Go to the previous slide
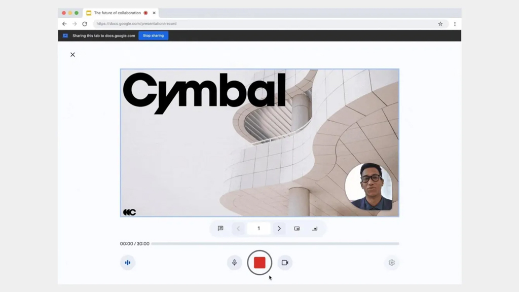Image resolution: width=519 pixels, height=292 pixels. point(238,229)
